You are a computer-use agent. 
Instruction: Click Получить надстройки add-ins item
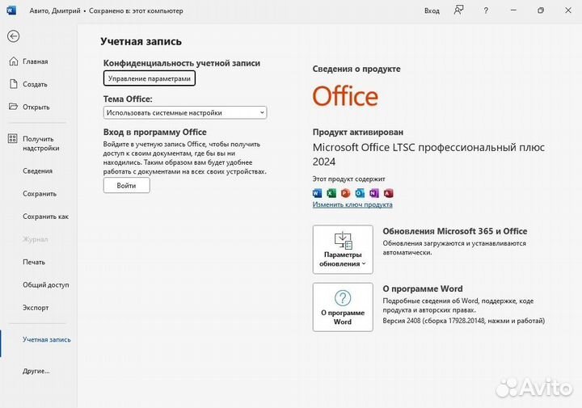41,144
